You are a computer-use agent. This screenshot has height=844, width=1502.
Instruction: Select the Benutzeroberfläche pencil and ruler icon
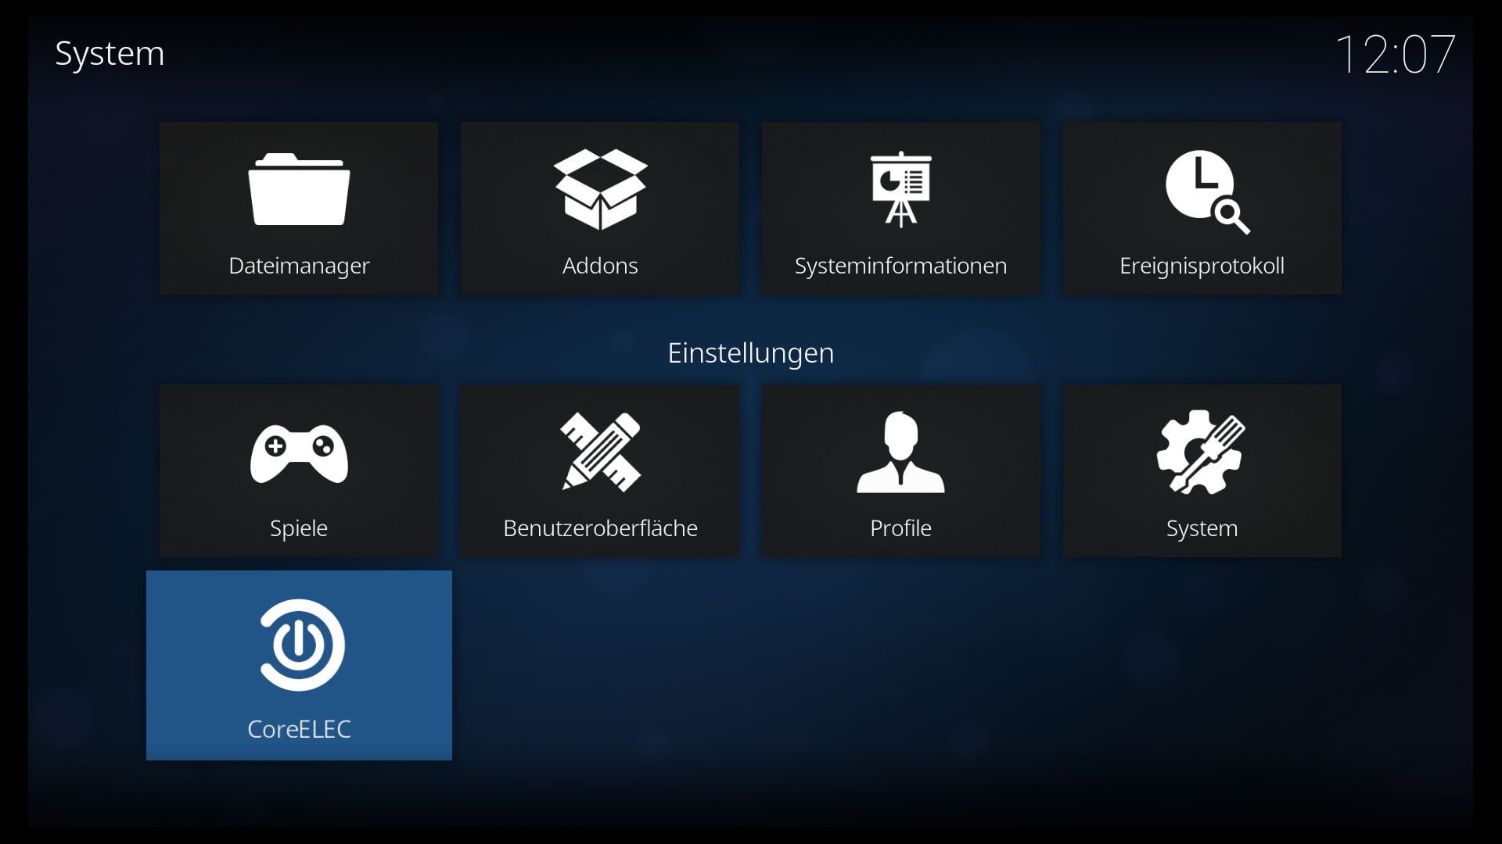[x=600, y=452]
